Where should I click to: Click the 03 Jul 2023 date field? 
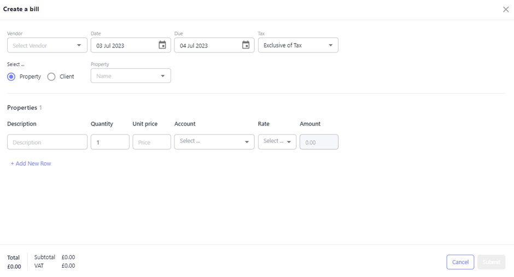(123, 45)
